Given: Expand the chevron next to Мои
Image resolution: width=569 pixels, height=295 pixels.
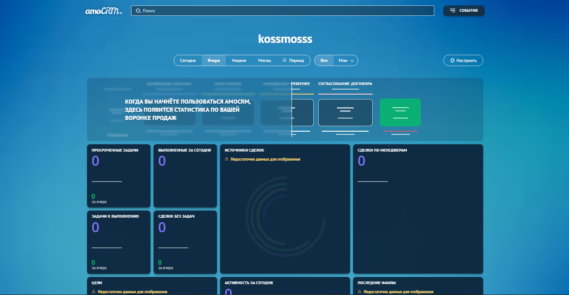Looking at the screenshot, I should [x=352, y=61].
